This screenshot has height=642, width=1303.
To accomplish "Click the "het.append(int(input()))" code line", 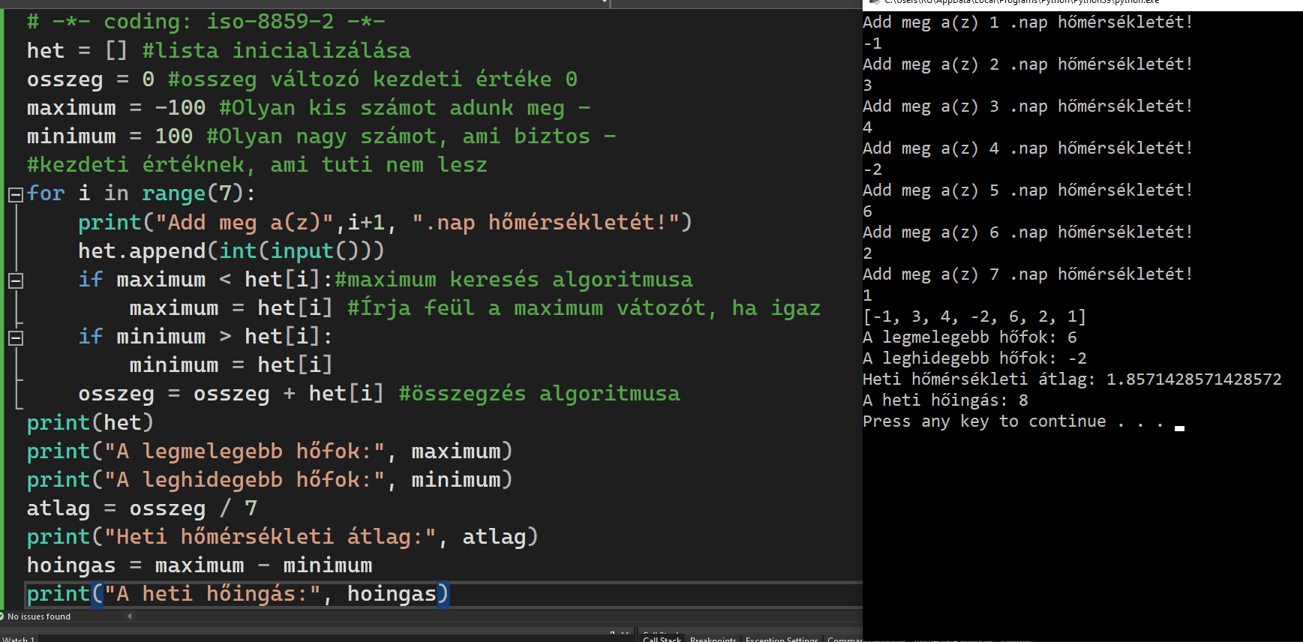I will tap(230, 251).
